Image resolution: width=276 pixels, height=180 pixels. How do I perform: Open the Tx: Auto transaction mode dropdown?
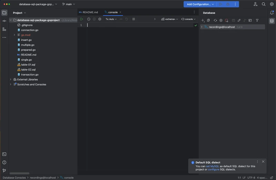click(x=111, y=19)
